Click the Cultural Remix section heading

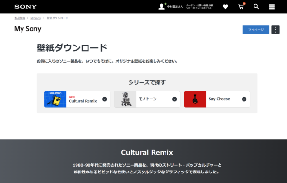coord(147,152)
